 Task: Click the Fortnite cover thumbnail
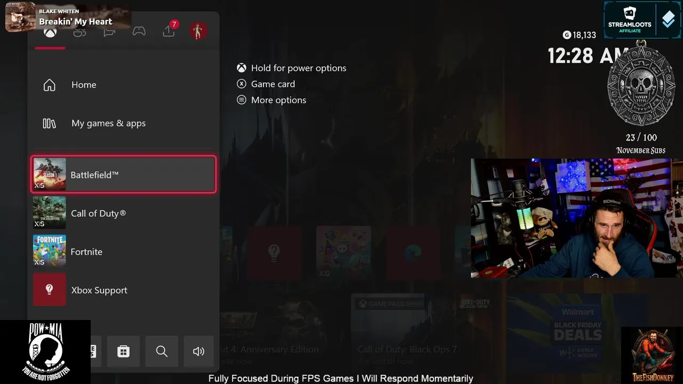[x=50, y=251]
